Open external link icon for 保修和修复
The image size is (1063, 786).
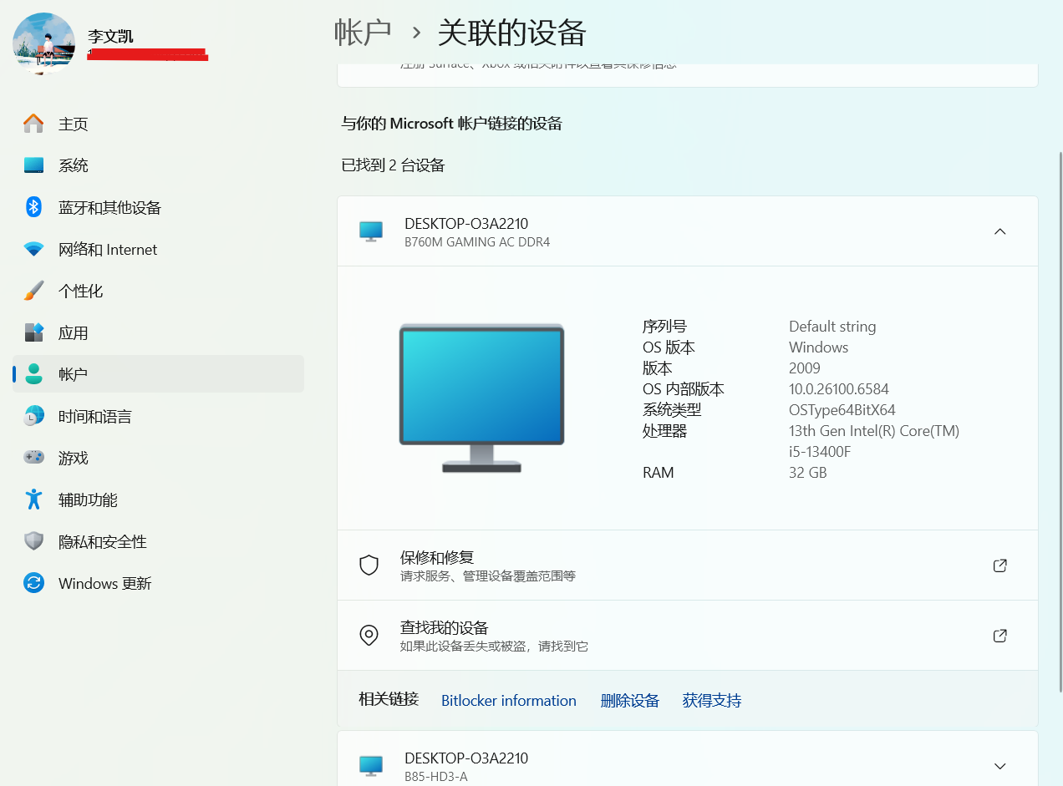[999, 565]
